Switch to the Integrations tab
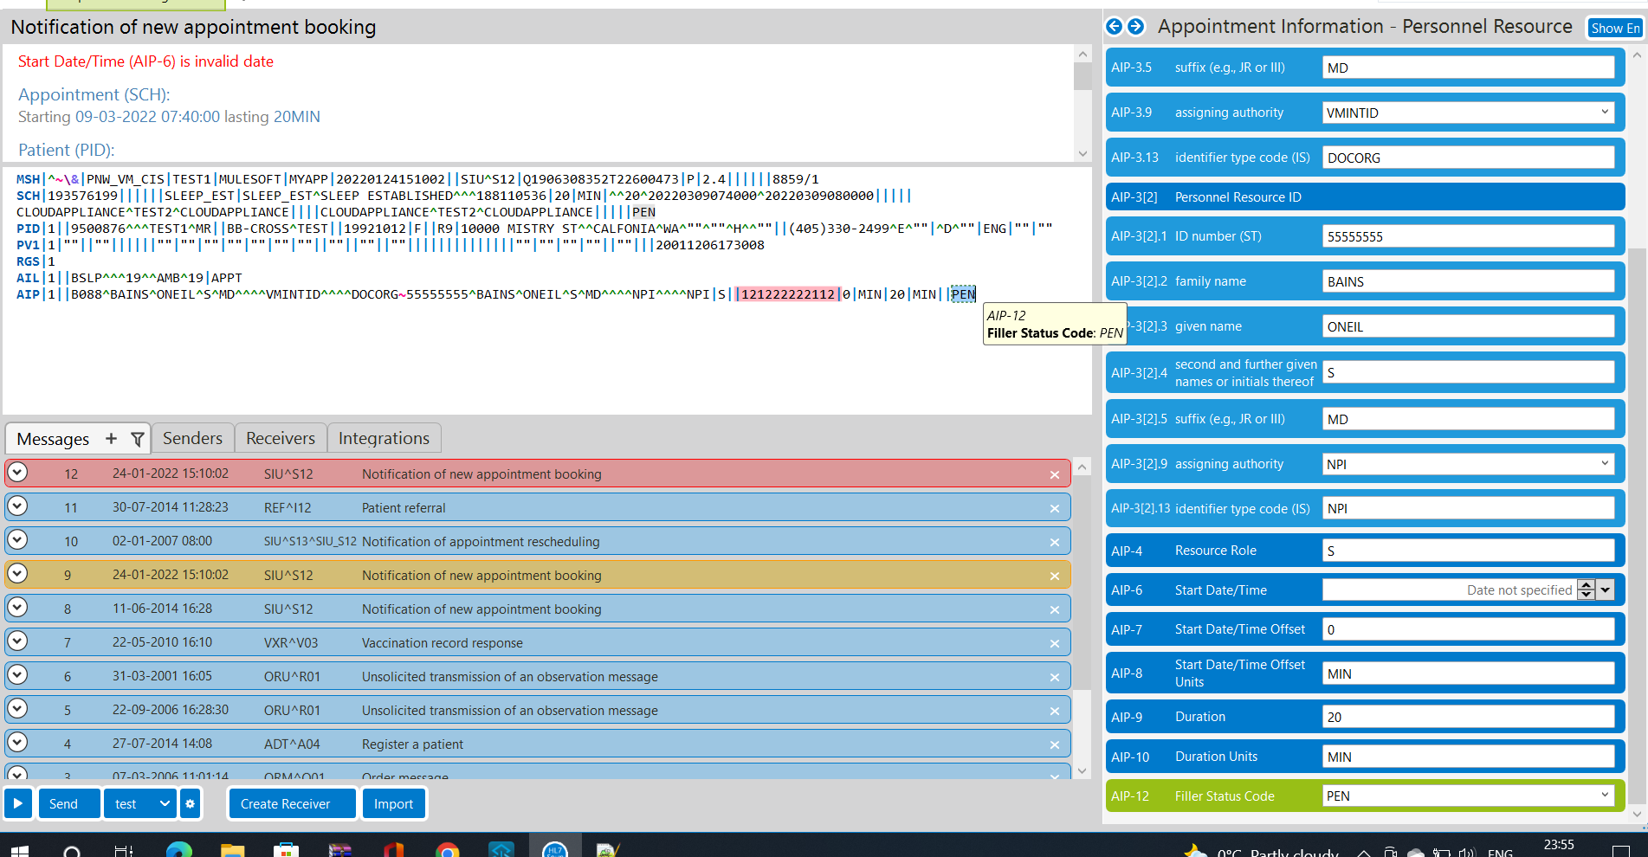This screenshot has height=857, width=1648. (384, 438)
